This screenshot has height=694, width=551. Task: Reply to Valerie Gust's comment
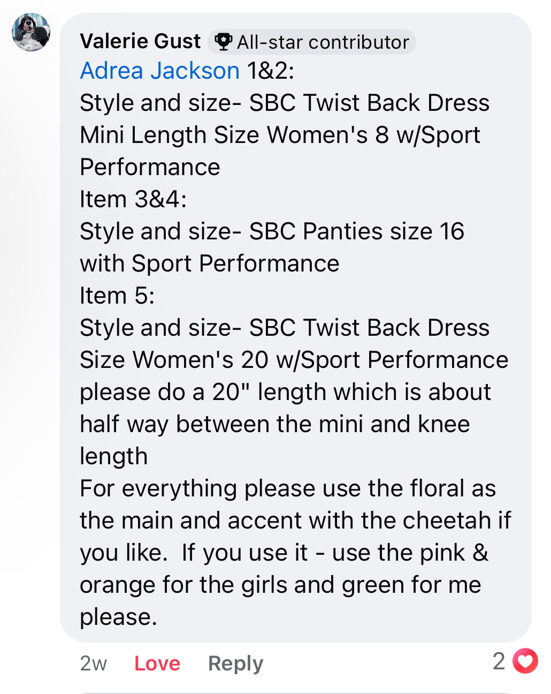pyautogui.click(x=235, y=663)
